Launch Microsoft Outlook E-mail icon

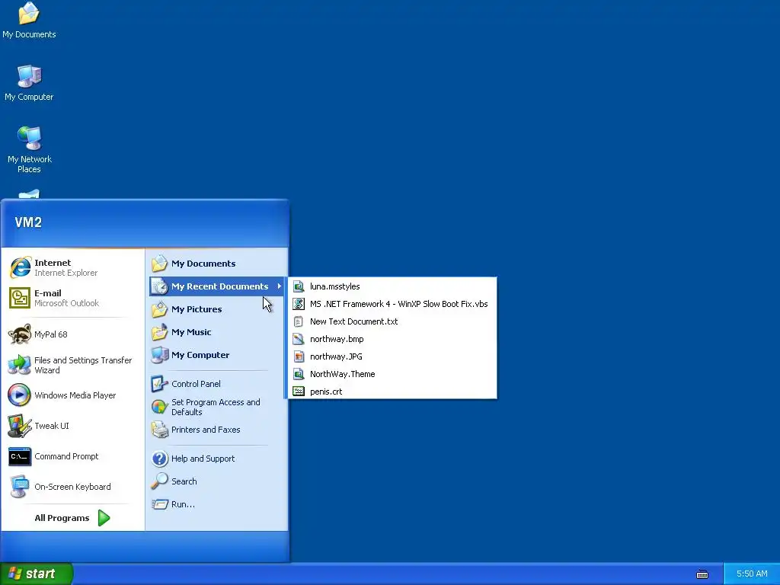(20, 298)
